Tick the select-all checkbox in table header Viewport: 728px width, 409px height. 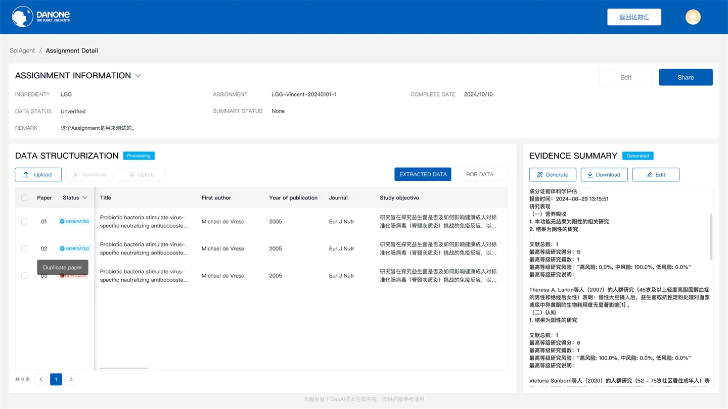(24, 198)
